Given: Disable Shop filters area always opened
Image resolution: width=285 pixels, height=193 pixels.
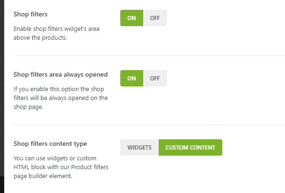Looking at the screenshot, I should tap(155, 78).
